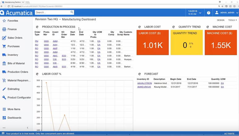Open the Tools dropdown menu
Viewport: 239px width, 136px height.
[x=232, y=20]
